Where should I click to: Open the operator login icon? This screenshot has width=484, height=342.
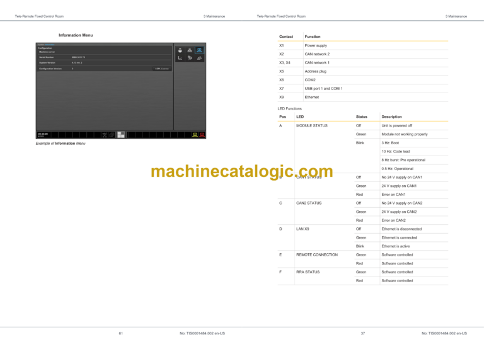180,50
